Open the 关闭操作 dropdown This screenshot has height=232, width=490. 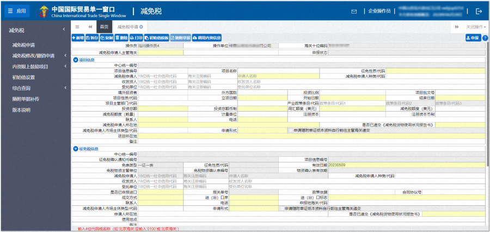[x=476, y=27]
